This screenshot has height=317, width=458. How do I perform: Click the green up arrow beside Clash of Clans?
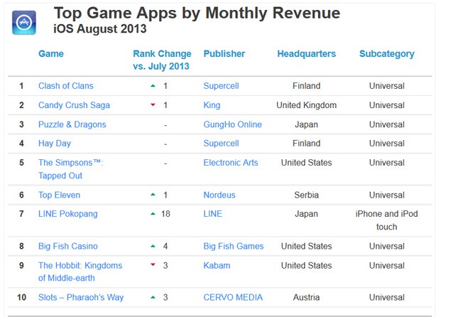pos(152,86)
